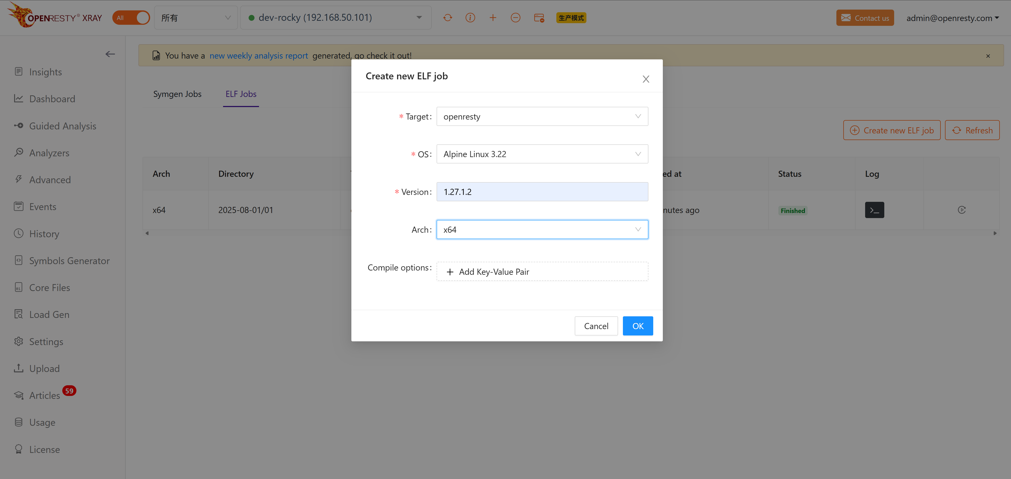The image size is (1011, 479).
Task: Open the admin@openresty.com account menu
Action: pos(952,18)
